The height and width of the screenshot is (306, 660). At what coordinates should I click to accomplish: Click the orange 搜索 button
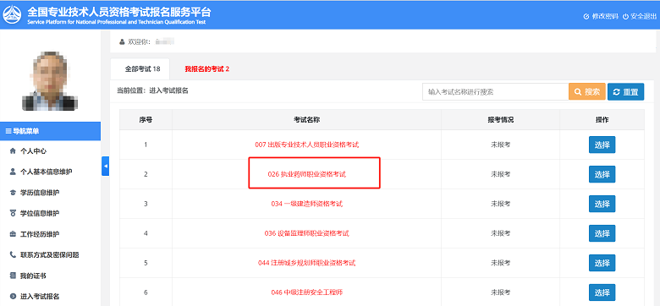[x=586, y=91]
